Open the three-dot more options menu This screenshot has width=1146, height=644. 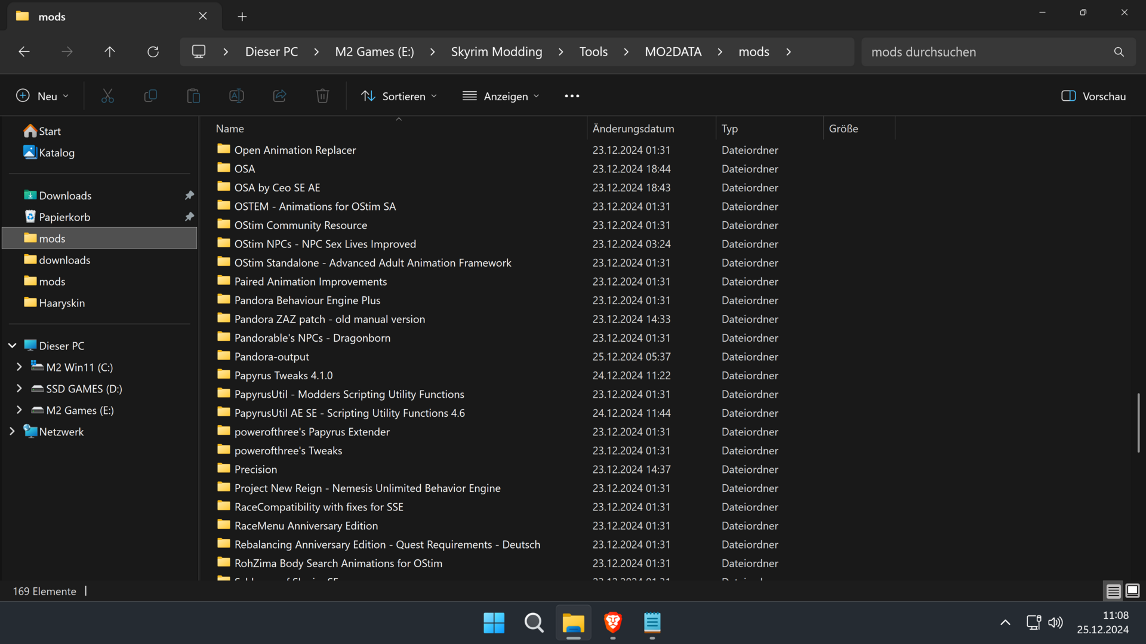[572, 96]
